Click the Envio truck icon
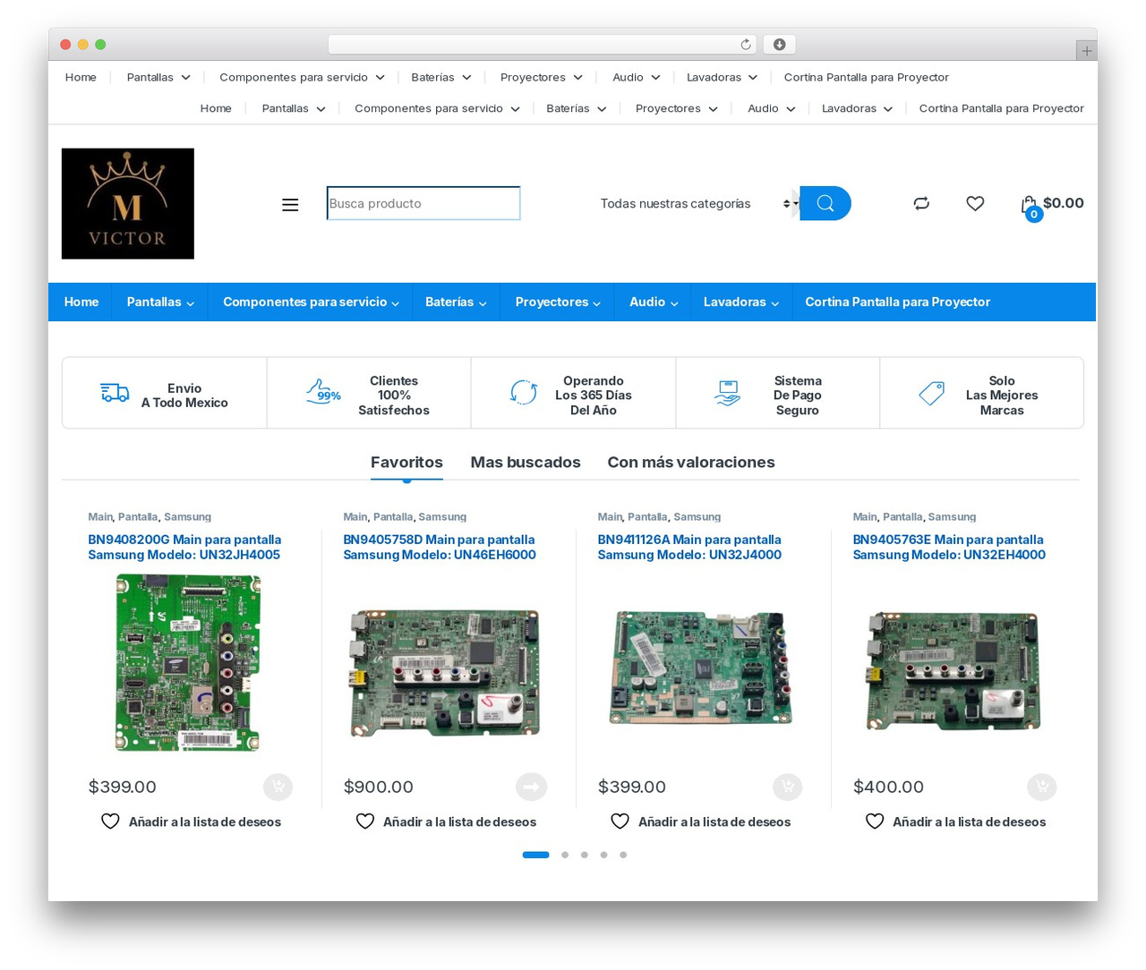1146x970 pixels. click(115, 392)
